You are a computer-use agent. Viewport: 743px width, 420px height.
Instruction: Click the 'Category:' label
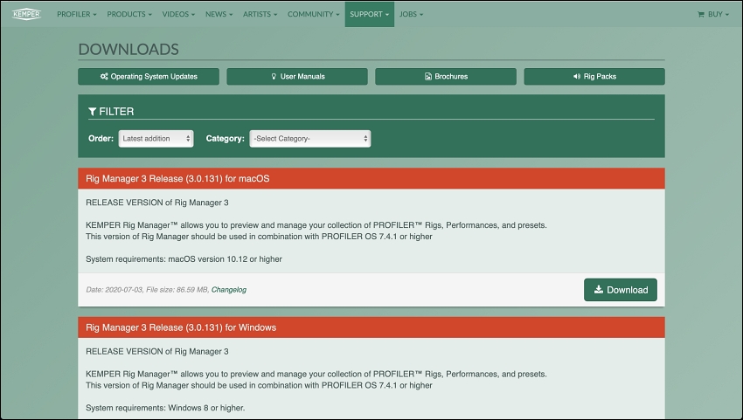[x=225, y=139]
